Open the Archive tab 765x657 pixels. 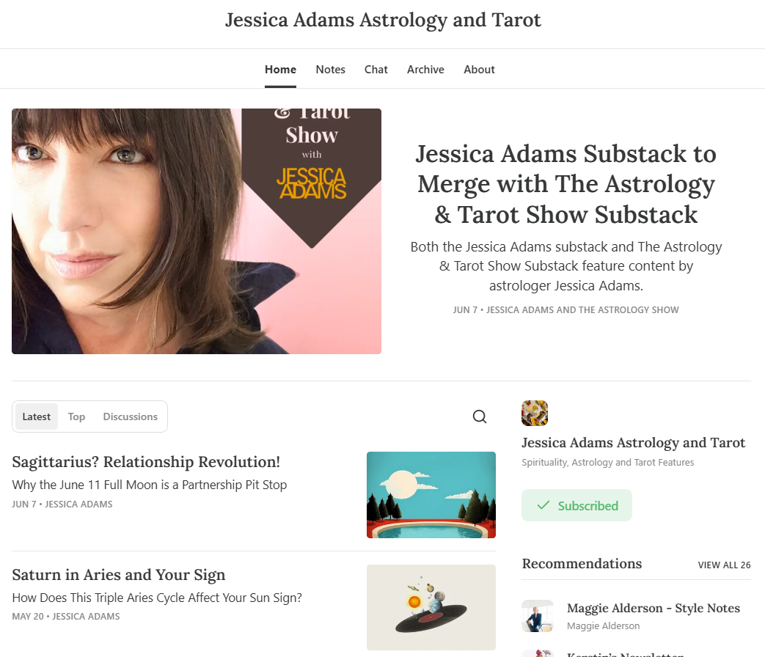pos(425,70)
